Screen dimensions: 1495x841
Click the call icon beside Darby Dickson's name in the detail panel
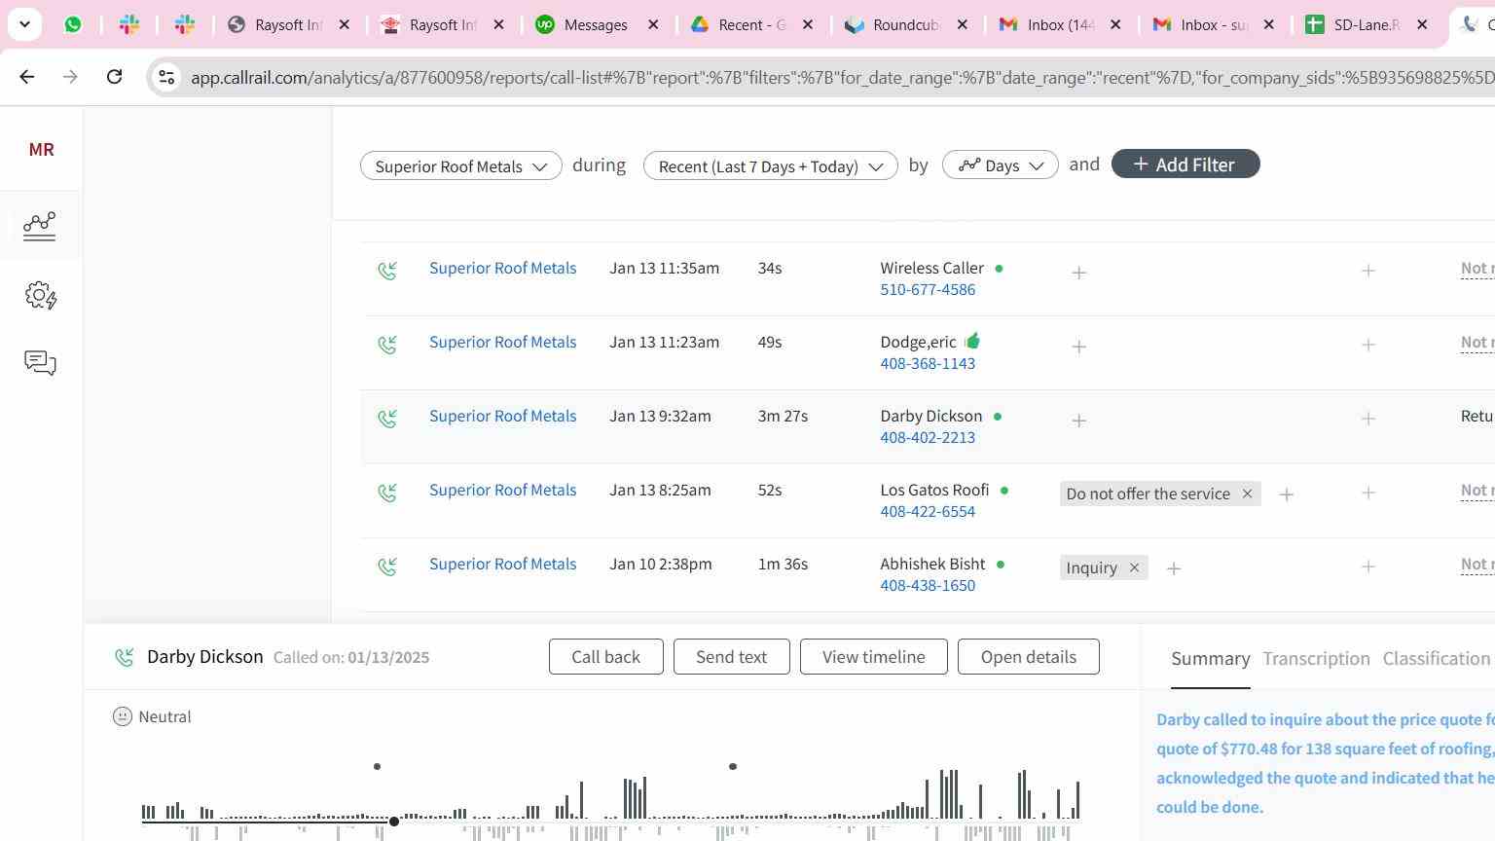124,657
